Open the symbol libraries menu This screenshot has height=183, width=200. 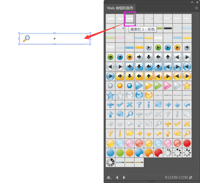point(109,177)
